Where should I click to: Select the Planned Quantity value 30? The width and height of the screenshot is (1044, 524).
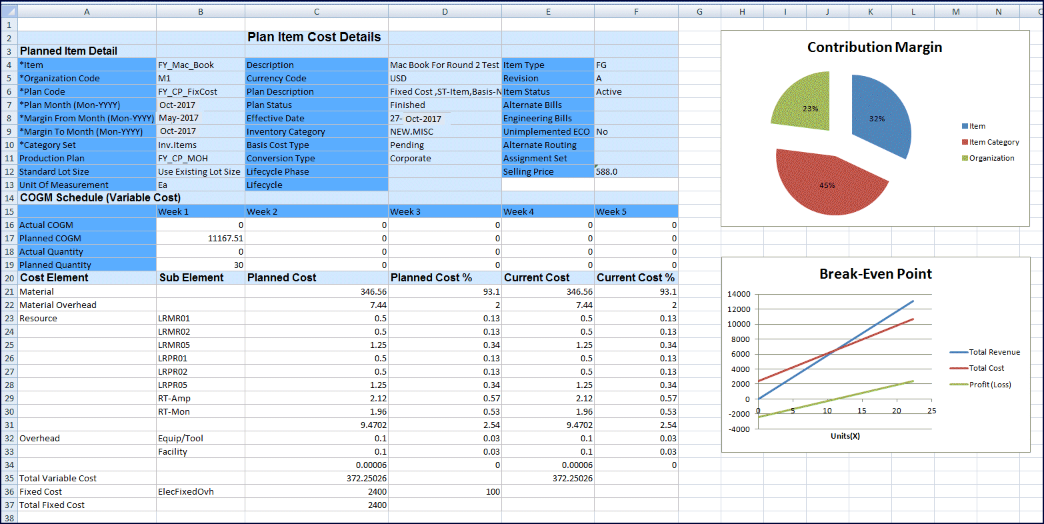point(201,265)
